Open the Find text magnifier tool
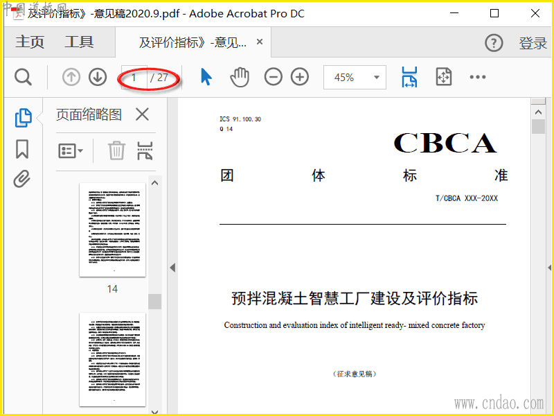Viewport: 554px width, 416px height. pos(24,77)
